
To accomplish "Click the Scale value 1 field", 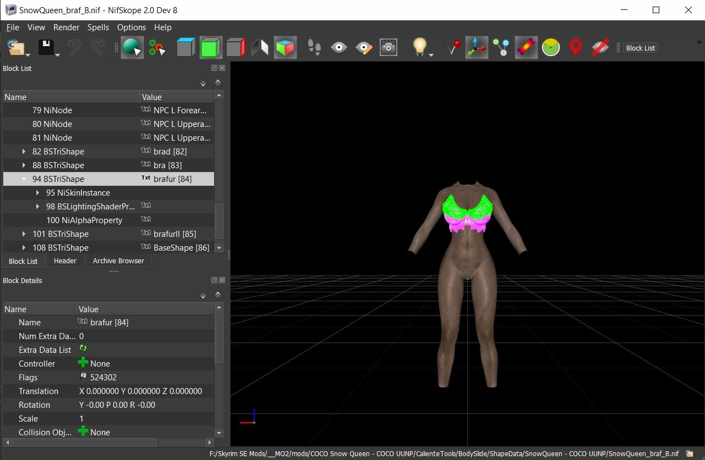I will (145, 418).
